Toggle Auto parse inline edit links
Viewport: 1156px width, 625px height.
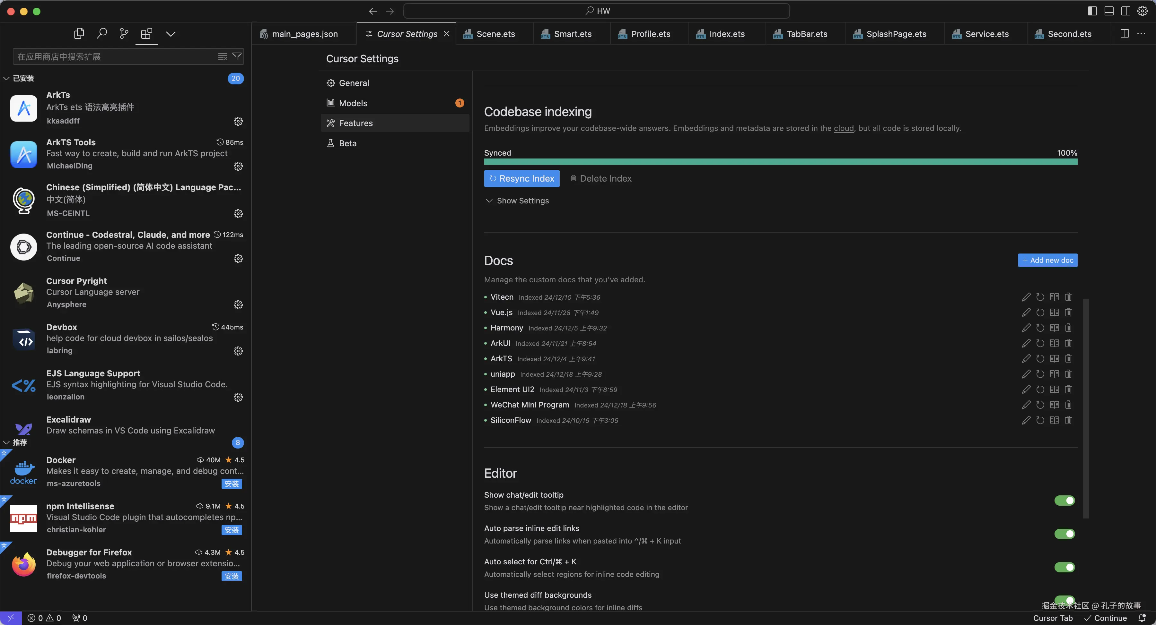tap(1064, 534)
